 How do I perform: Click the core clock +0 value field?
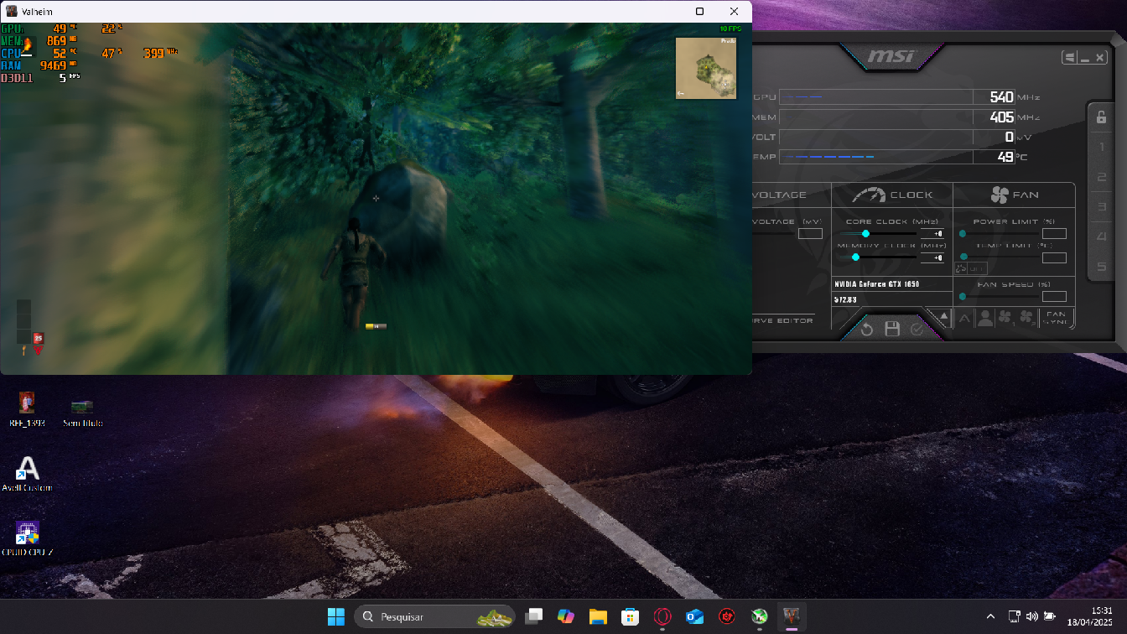932,234
